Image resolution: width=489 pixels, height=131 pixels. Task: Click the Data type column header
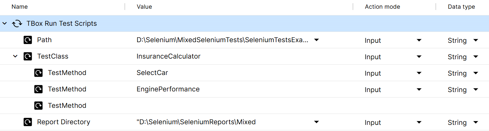[461, 7]
